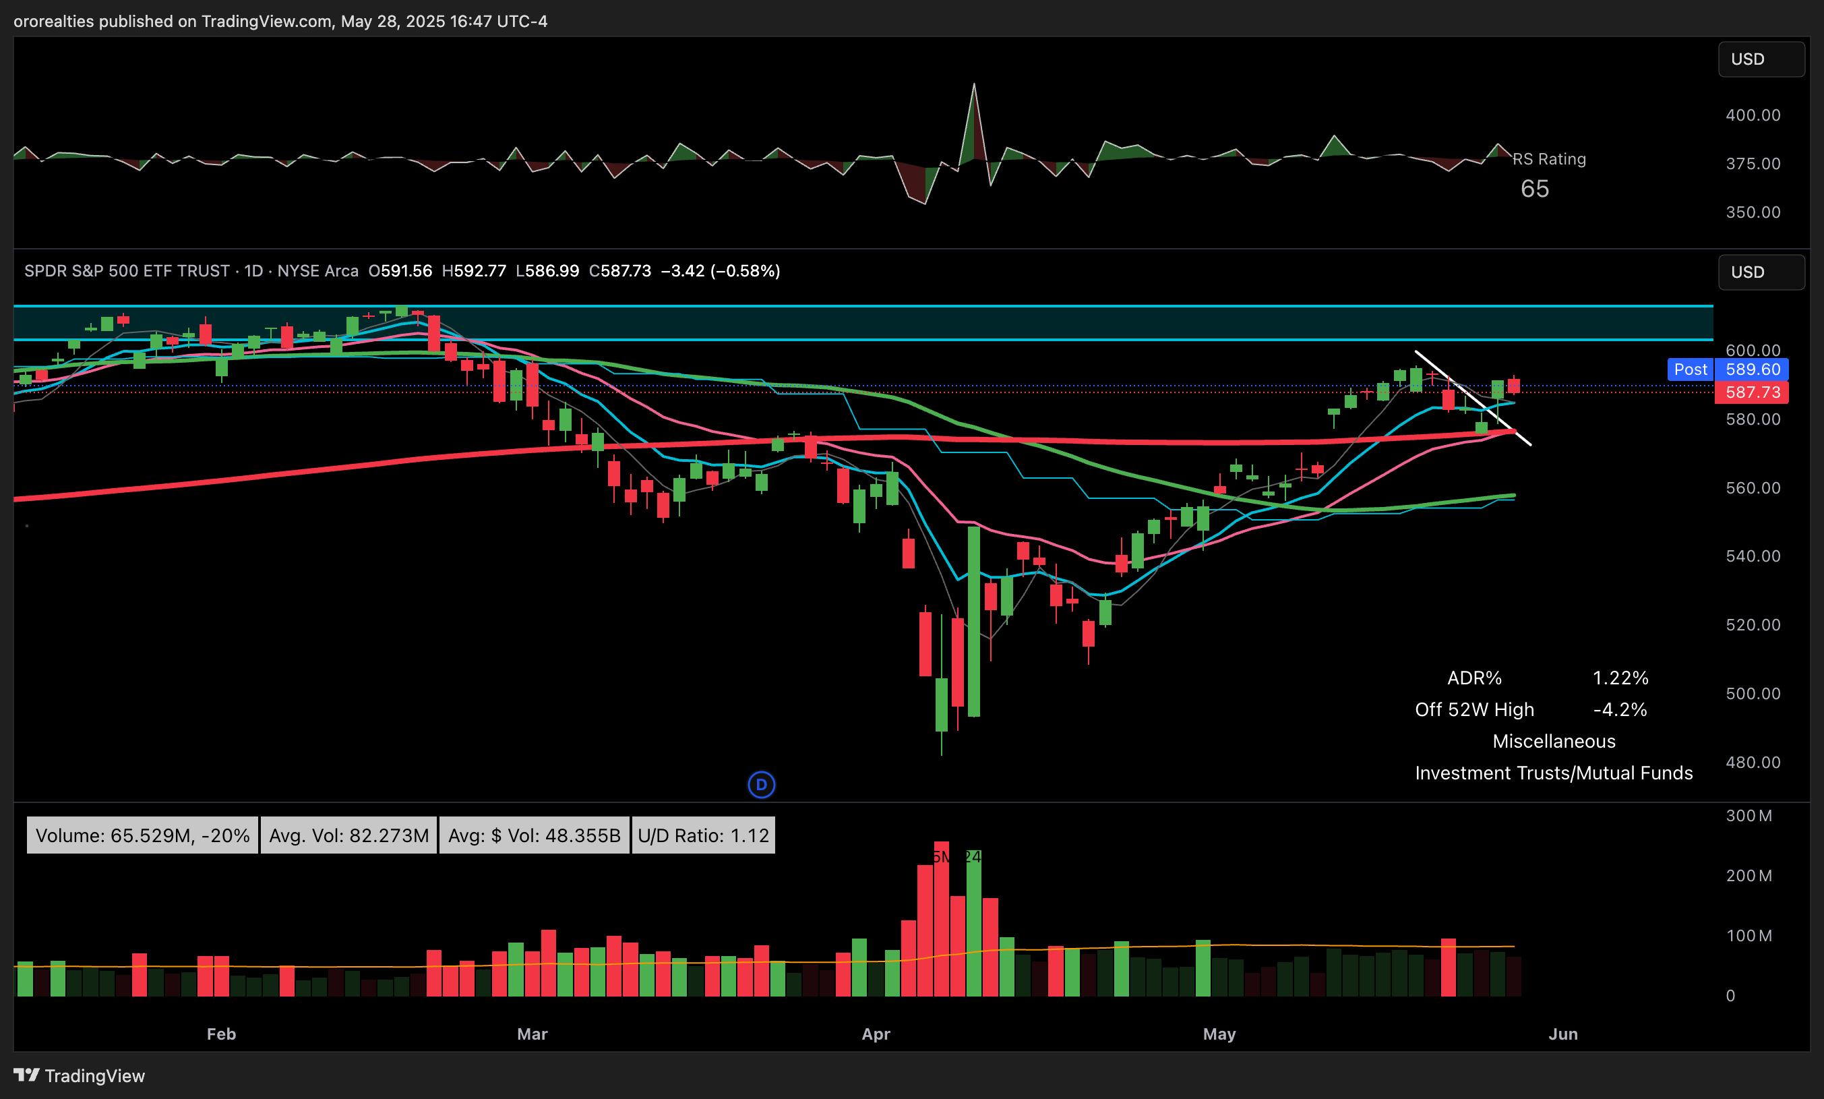Image resolution: width=1824 pixels, height=1099 pixels.
Task: Click the 600.00 price axis label
Action: [1753, 351]
